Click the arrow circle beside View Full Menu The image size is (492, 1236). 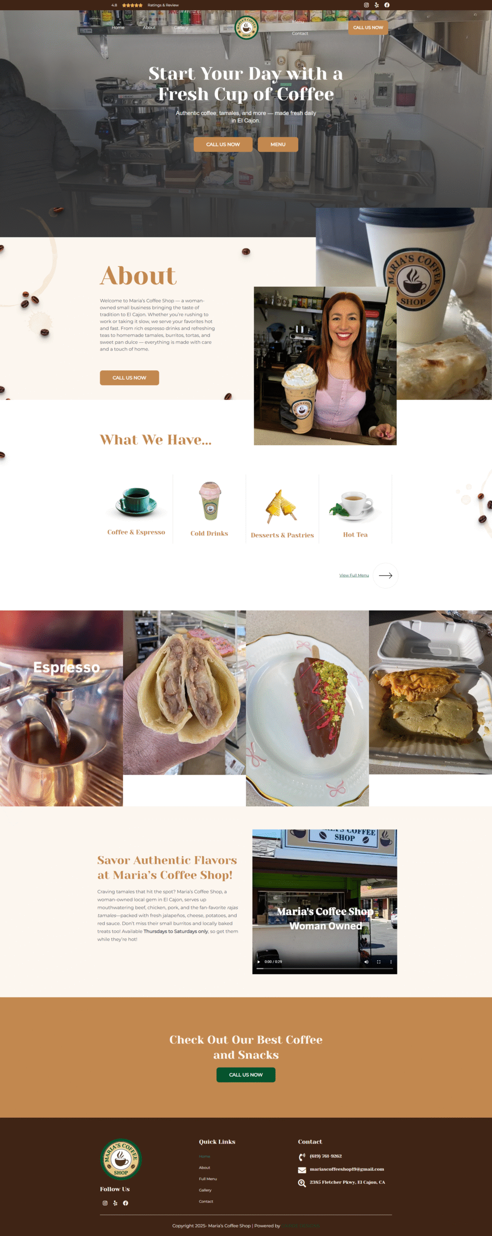(x=385, y=576)
